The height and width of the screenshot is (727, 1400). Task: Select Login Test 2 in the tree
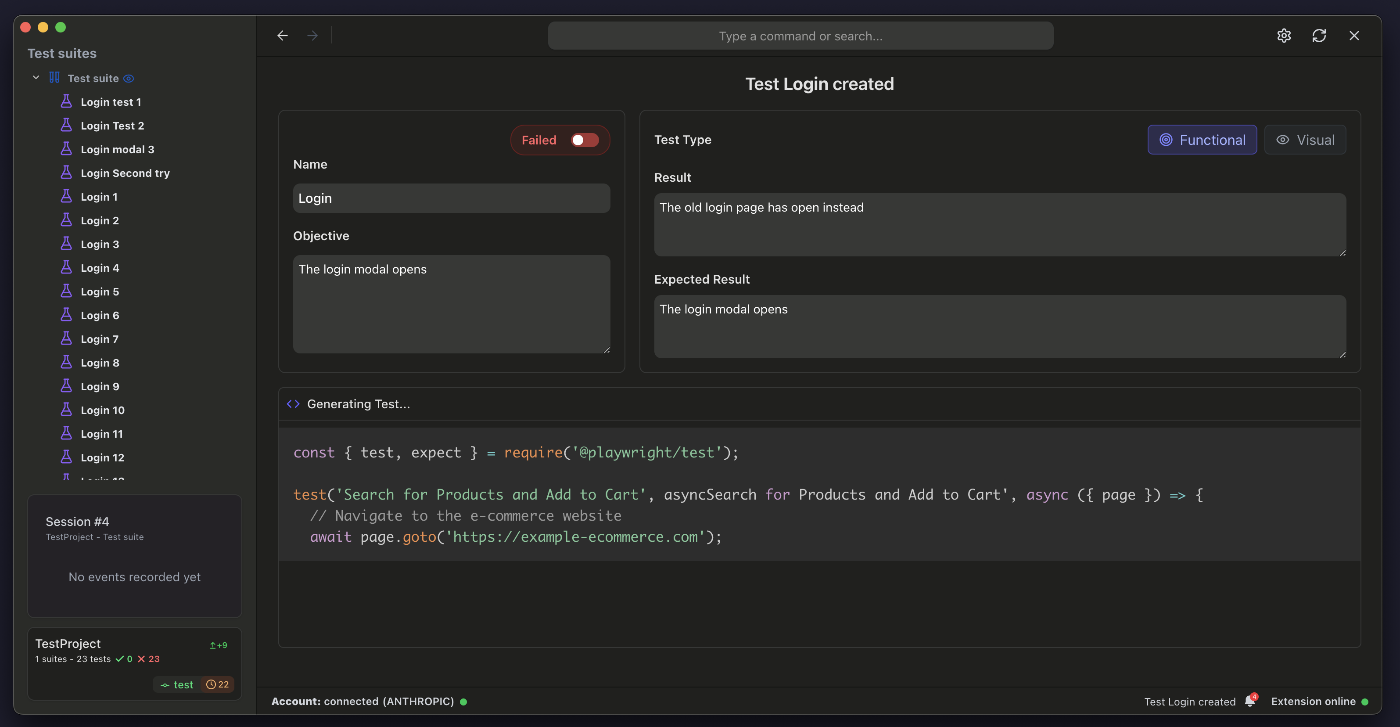[112, 126]
